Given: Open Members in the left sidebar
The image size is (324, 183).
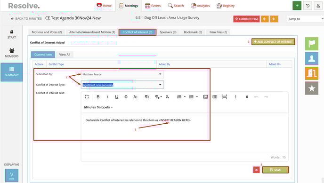Looking at the screenshot, I should point(12,53).
